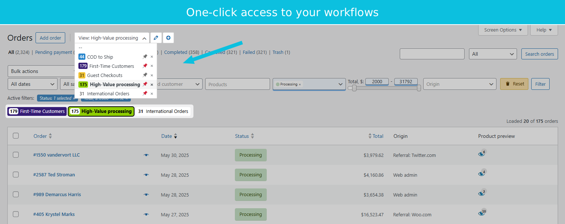Expand the Origin filter dropdown
This screenshot has width=565, height=224.
pos(459,84)
